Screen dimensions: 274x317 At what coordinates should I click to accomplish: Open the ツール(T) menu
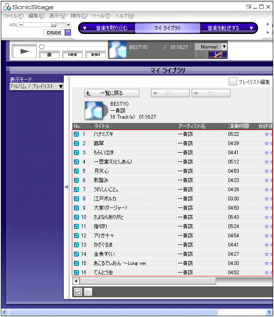(x=101, y=16)
